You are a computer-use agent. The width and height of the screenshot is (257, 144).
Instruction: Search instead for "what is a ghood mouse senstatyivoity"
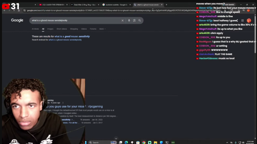tap(65, 40)
